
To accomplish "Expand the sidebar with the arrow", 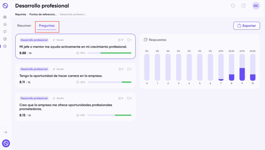I will [x=5, y=132].
